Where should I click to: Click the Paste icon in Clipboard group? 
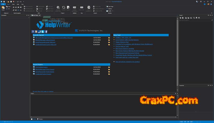click(3, 8)
